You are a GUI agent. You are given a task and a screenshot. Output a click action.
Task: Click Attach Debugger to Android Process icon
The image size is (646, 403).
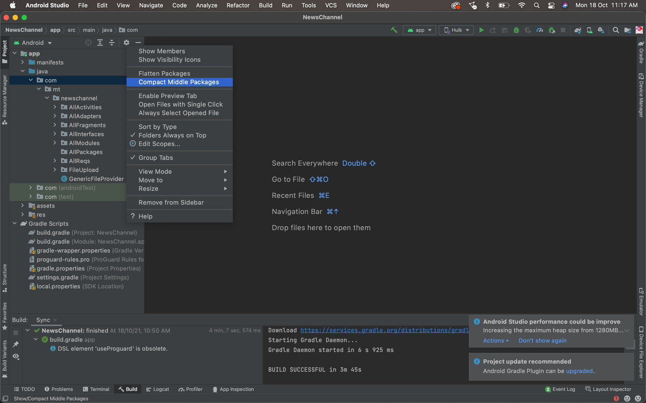click(552, 30)
